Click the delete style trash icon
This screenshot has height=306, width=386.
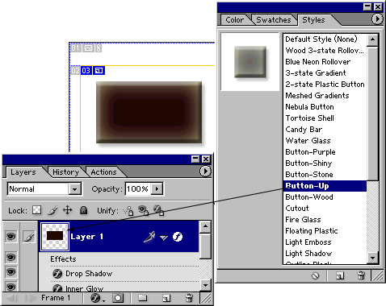click(x=361, y=275)
